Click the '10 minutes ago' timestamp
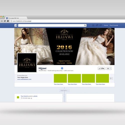 coord(25,98)
